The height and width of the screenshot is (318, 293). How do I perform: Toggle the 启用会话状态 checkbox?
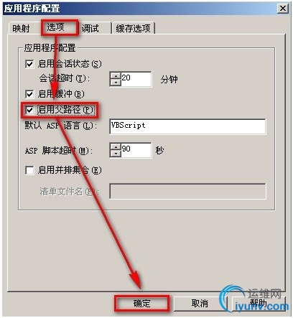[x=29, y=64]
